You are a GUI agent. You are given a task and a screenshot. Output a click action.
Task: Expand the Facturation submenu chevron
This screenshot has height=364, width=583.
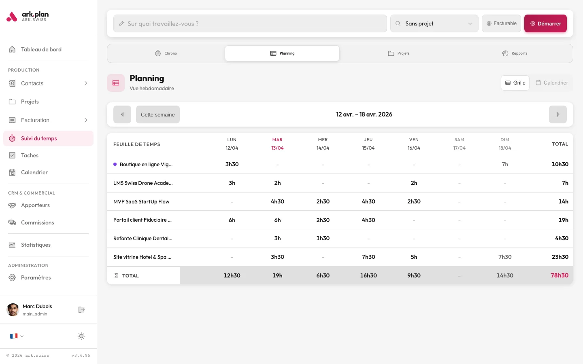click(86, 120)
